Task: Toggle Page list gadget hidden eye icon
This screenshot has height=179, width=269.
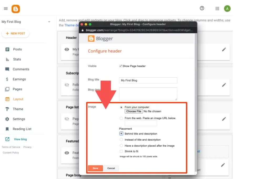Action: click(67, 119)
